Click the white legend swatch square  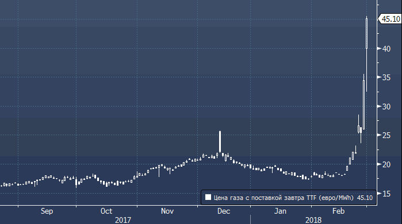coord(208,197)
